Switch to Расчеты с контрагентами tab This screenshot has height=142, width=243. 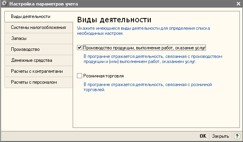pyautogui.click(x=39, y=71)
